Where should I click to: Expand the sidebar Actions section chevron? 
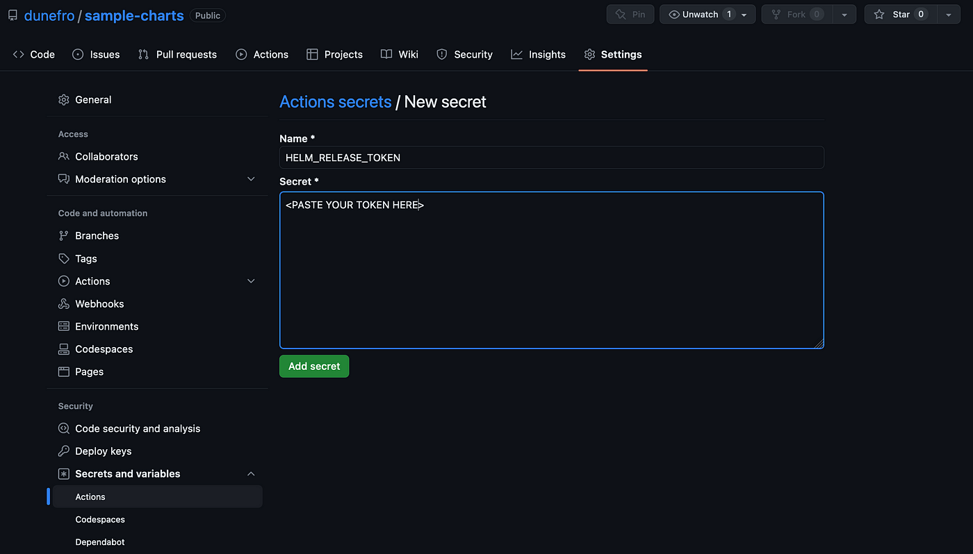252,281
